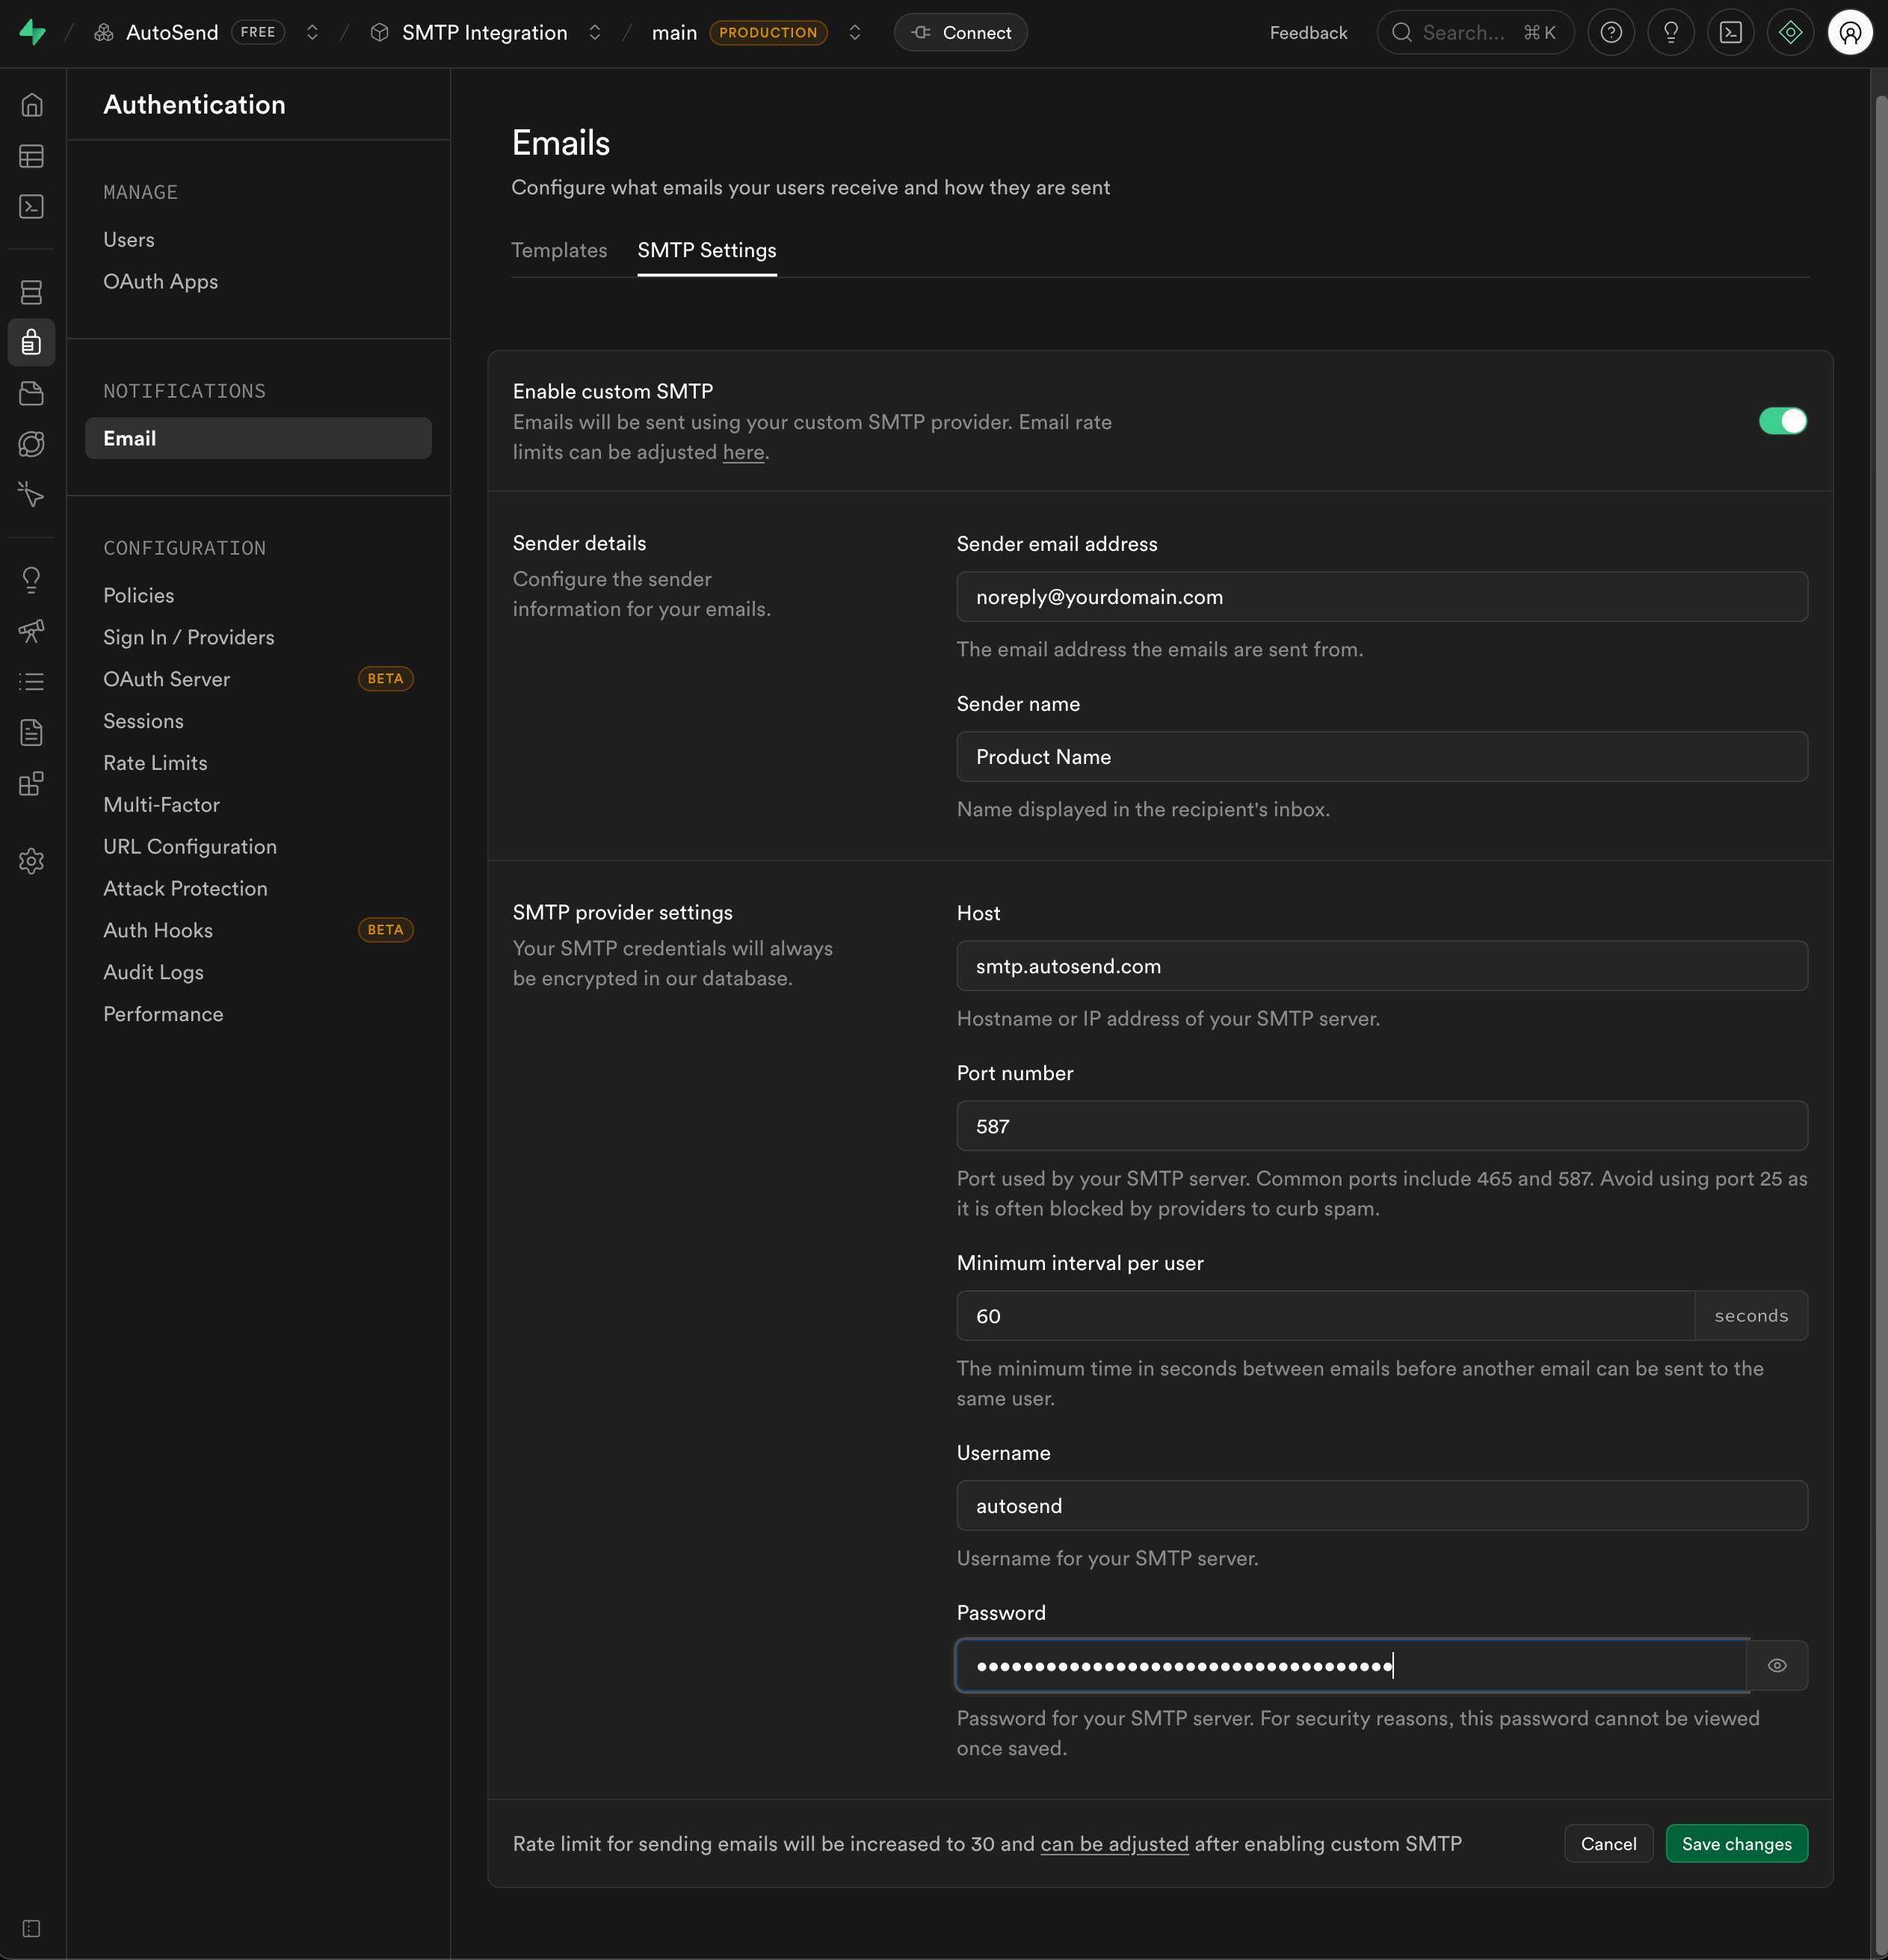Expand the AutoSend organization switcher
Image resolution: width=1888 pixels, height=1960 pixels.
point(312,33)
